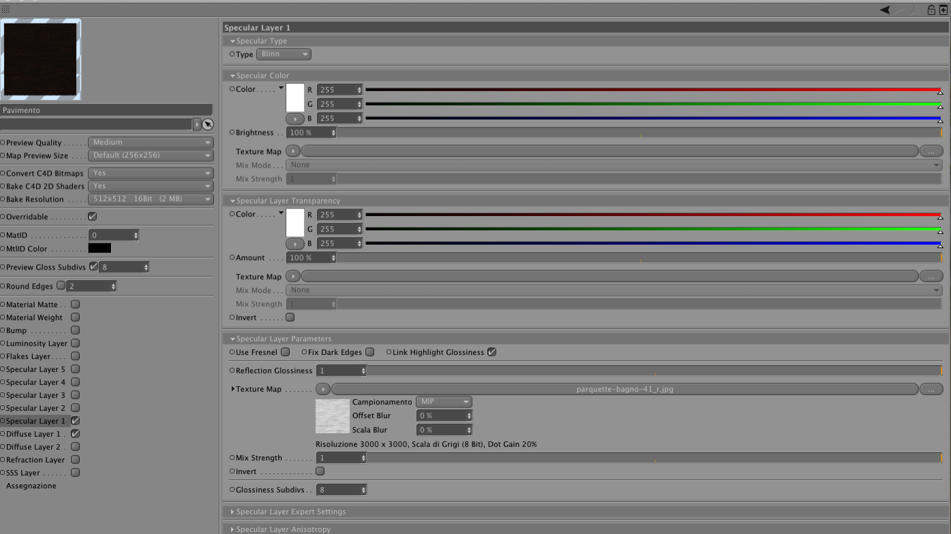Open the arrow menu beside the cursor picker

[197, 125]
